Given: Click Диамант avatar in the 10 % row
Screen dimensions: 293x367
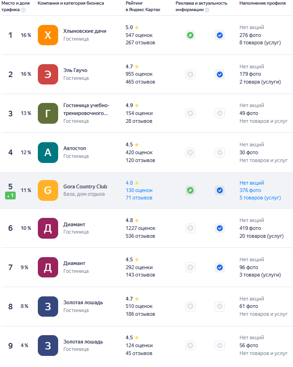Looking at the screenshot, I should click(48, 228).
